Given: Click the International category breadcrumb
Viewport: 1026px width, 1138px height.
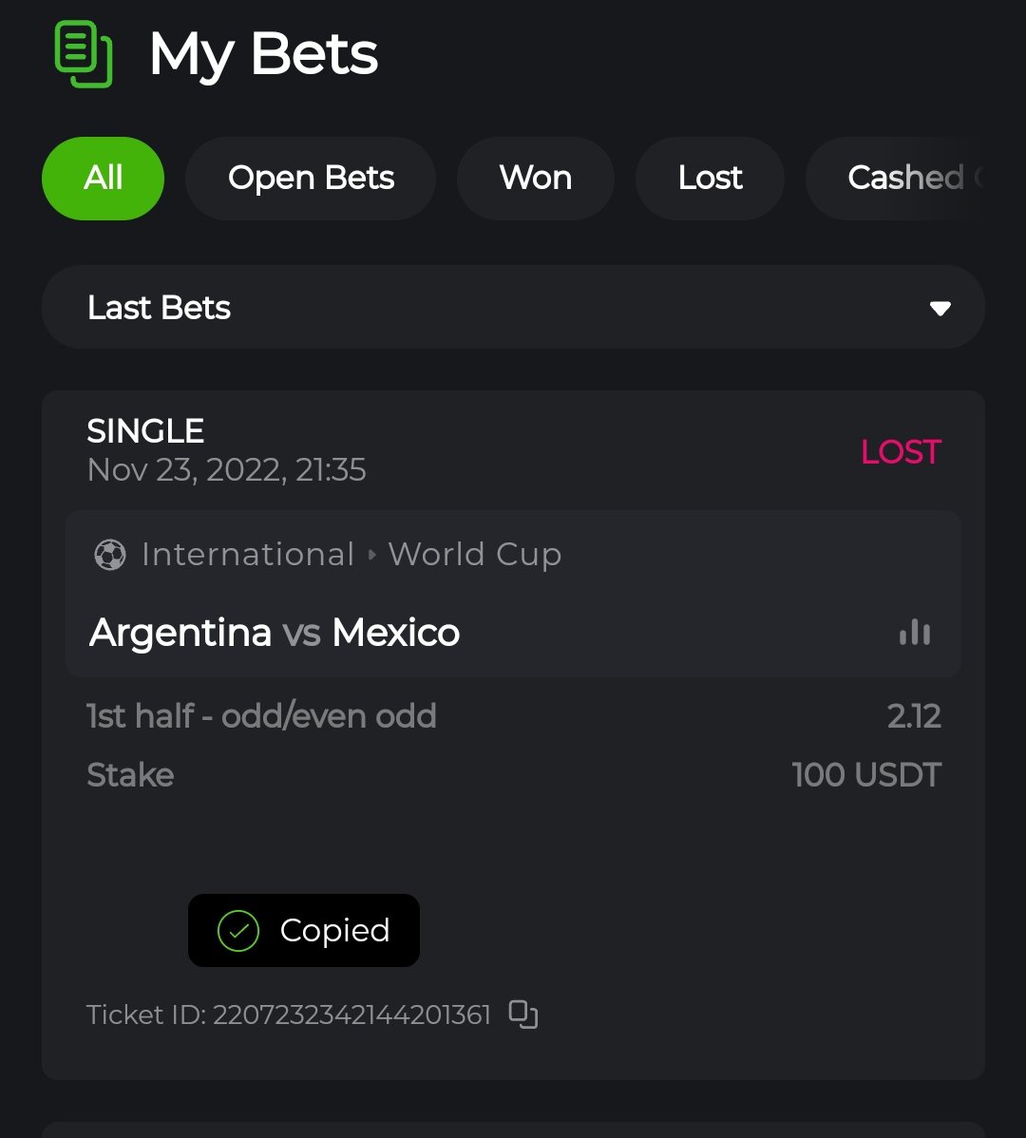Looking at the screenshot, I should click(248, 555).
